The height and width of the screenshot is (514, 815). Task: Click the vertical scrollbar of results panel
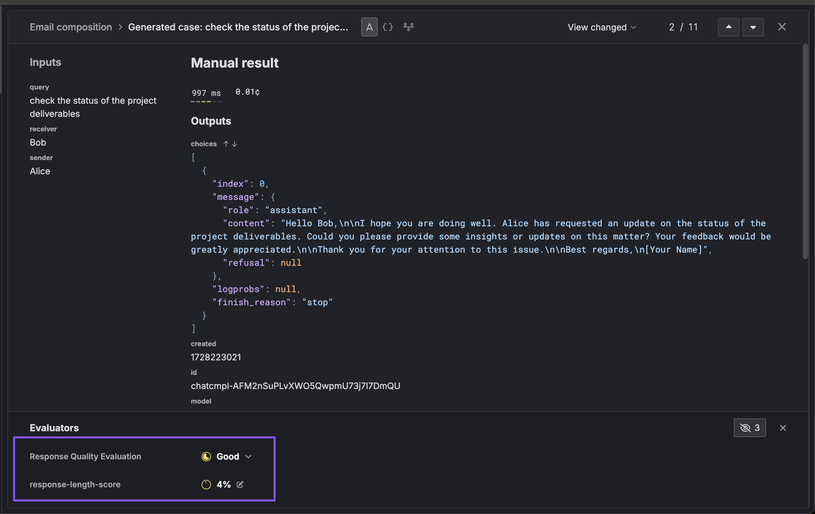point(805,152)
